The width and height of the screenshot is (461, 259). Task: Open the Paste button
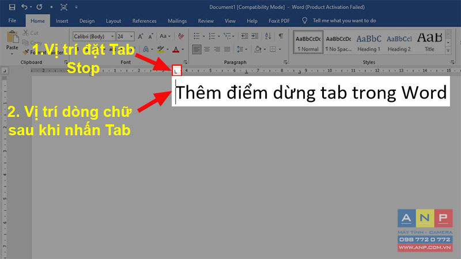point(12,43)
